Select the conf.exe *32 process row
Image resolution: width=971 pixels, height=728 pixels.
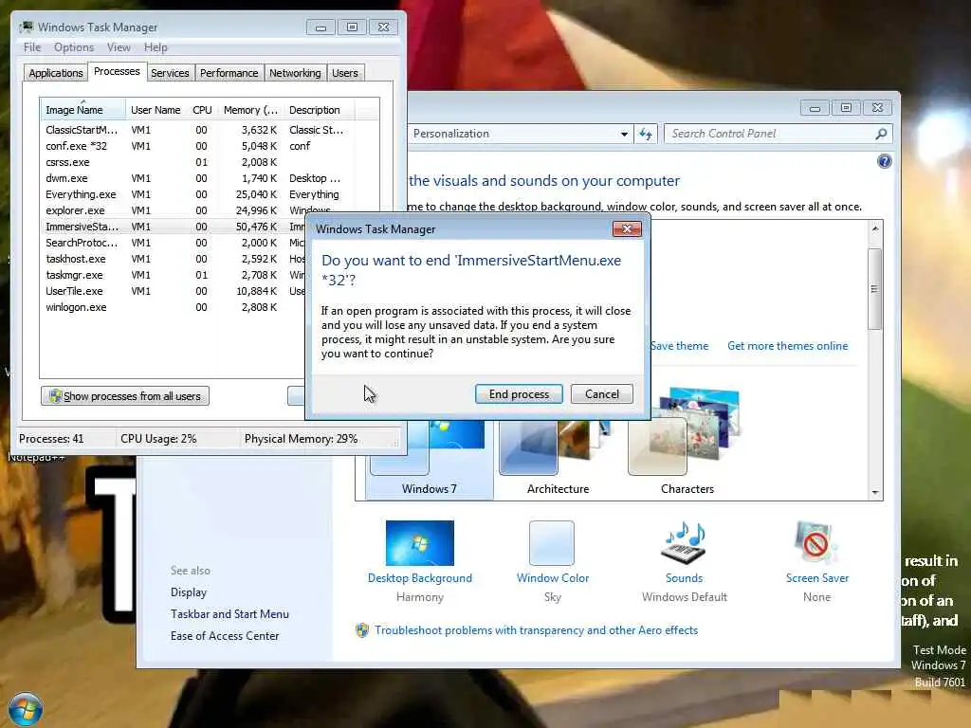[x=210, y=146]
